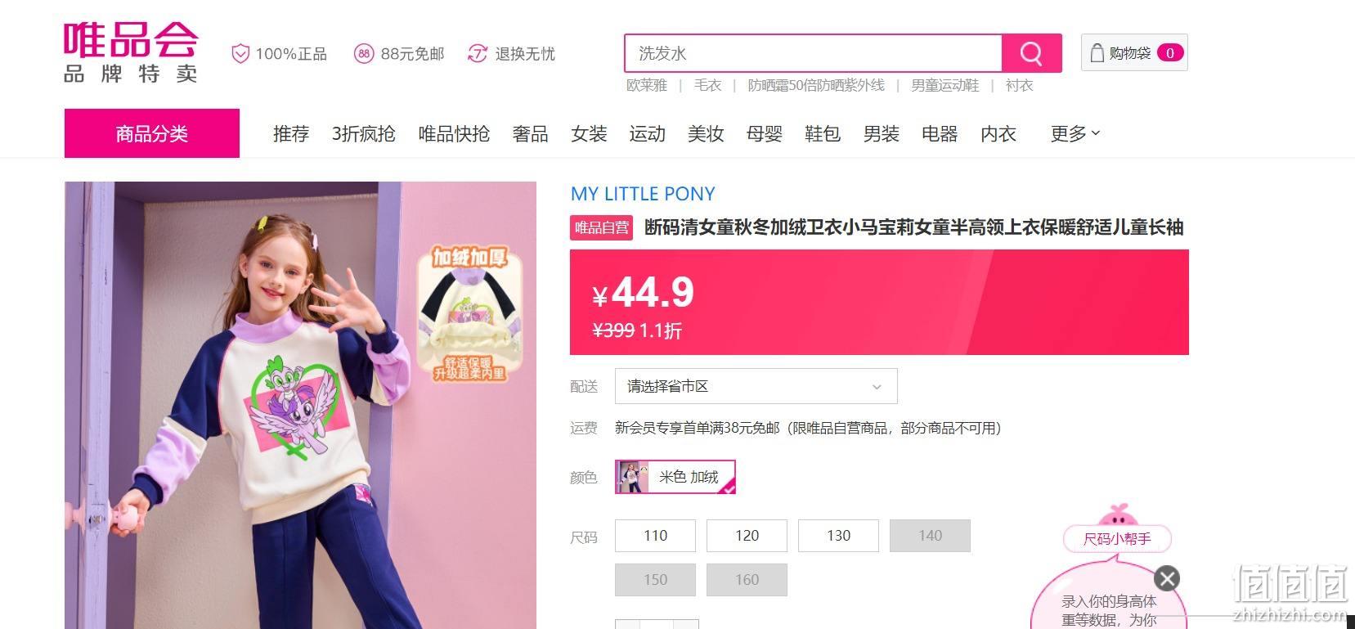Go to the 唯品会 homepage logo
The height and width of the screenshot is (629, 1355).
tap(131, 52)
